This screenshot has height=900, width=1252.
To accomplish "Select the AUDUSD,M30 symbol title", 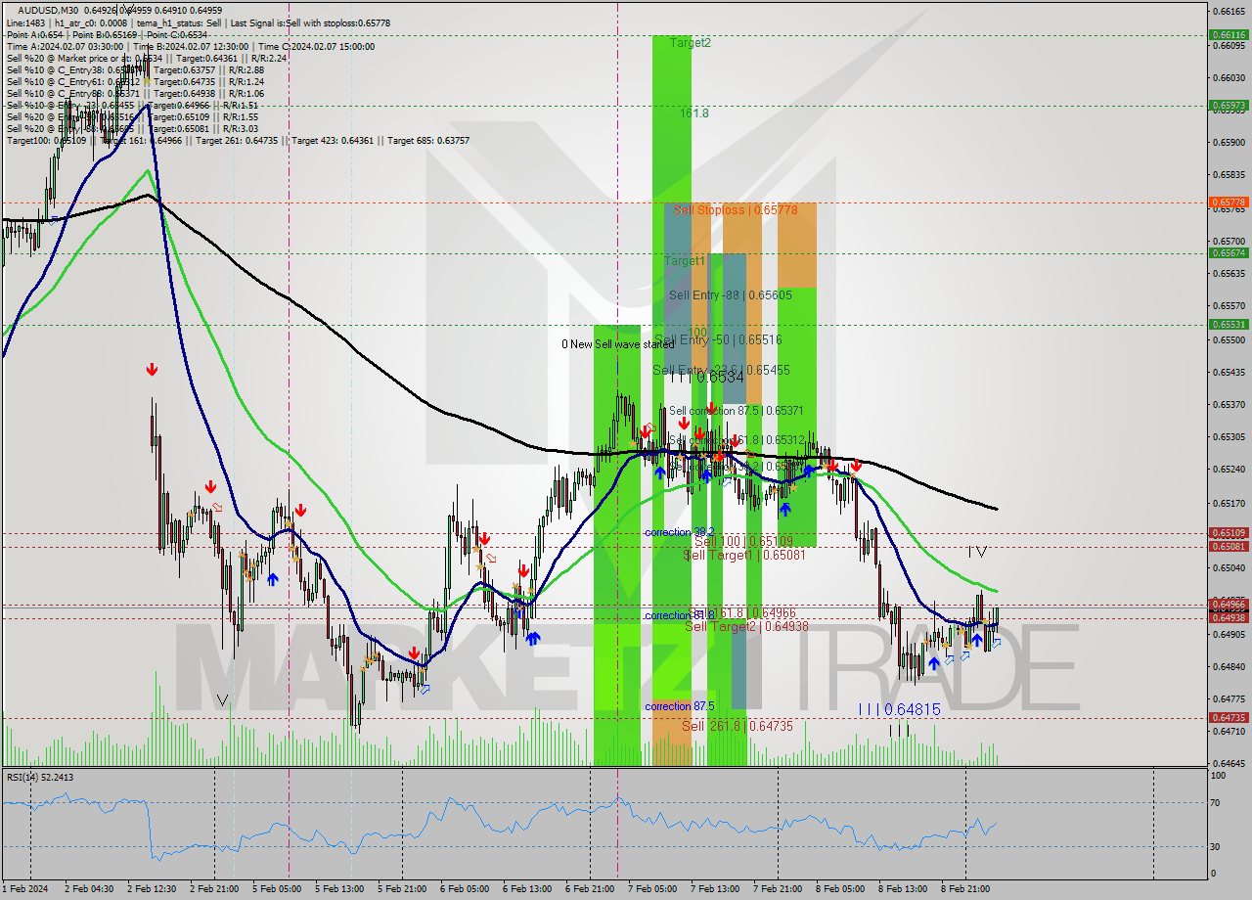I will [x=49, y=10].
